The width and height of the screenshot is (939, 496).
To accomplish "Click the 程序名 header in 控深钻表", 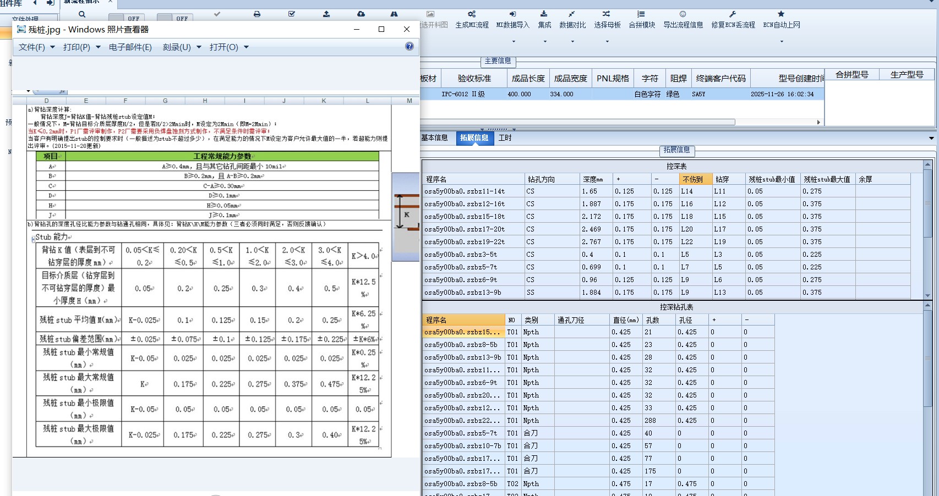I will pos(463,320).
